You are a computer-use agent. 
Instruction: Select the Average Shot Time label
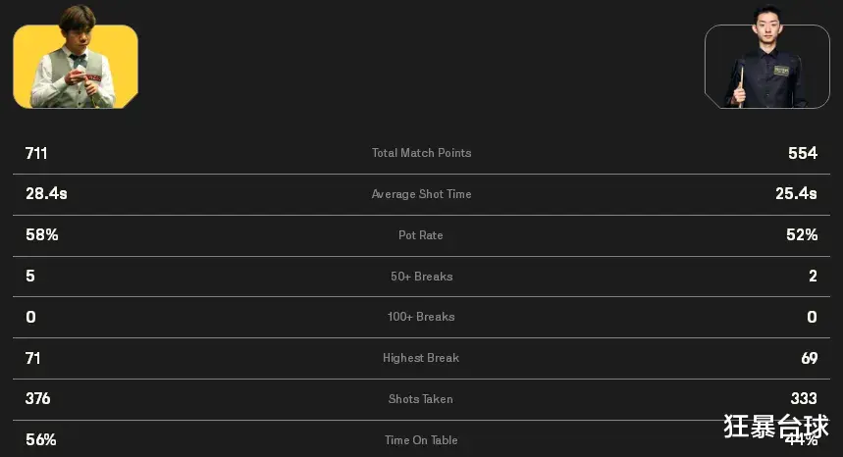click(x=422, y=194)
